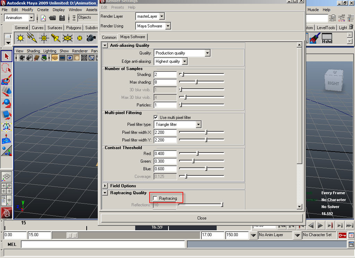Open the Polygons shelf tab
Viewport: 355px width, 258px height.
pos(73,28)
